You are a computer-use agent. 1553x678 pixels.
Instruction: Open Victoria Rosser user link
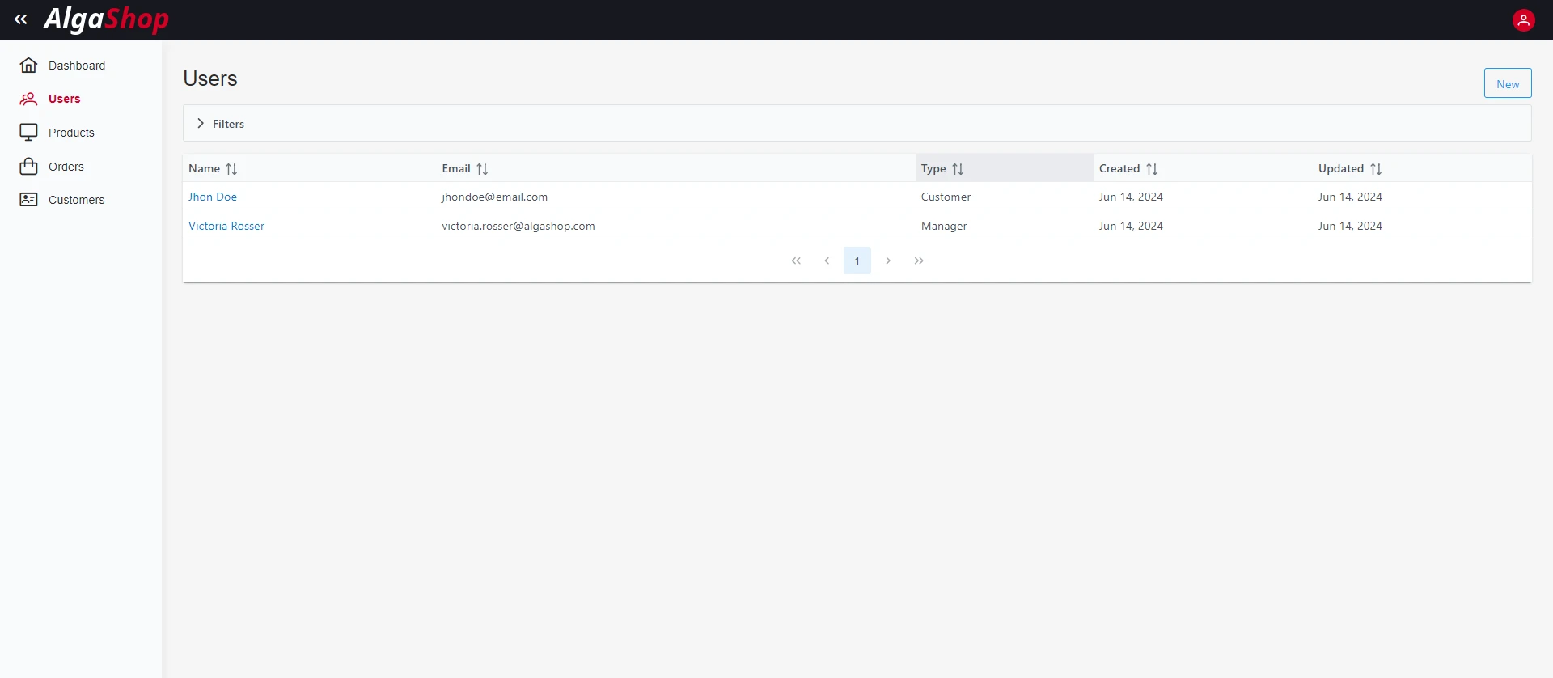pyautogui.click(x=226, y=226)
